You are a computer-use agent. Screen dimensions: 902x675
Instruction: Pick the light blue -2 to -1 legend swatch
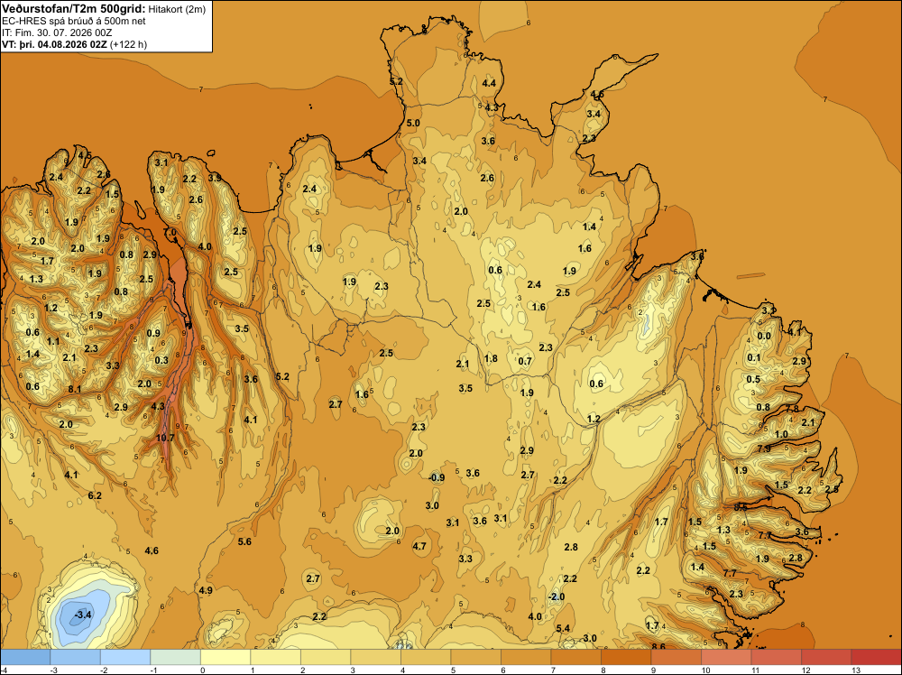[125, 657]
